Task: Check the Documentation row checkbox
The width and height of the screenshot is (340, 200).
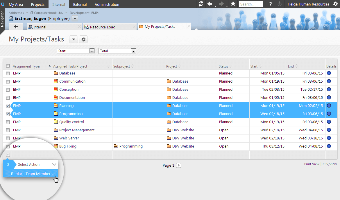Action: tap(8, 98)
